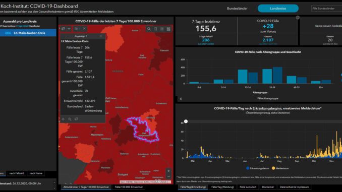Image resolution: width=342 pixels, height=192 pixels.
Task: Switch to Fälle/100.000 Einwohner map tab
Action: (x=129, y=187)
